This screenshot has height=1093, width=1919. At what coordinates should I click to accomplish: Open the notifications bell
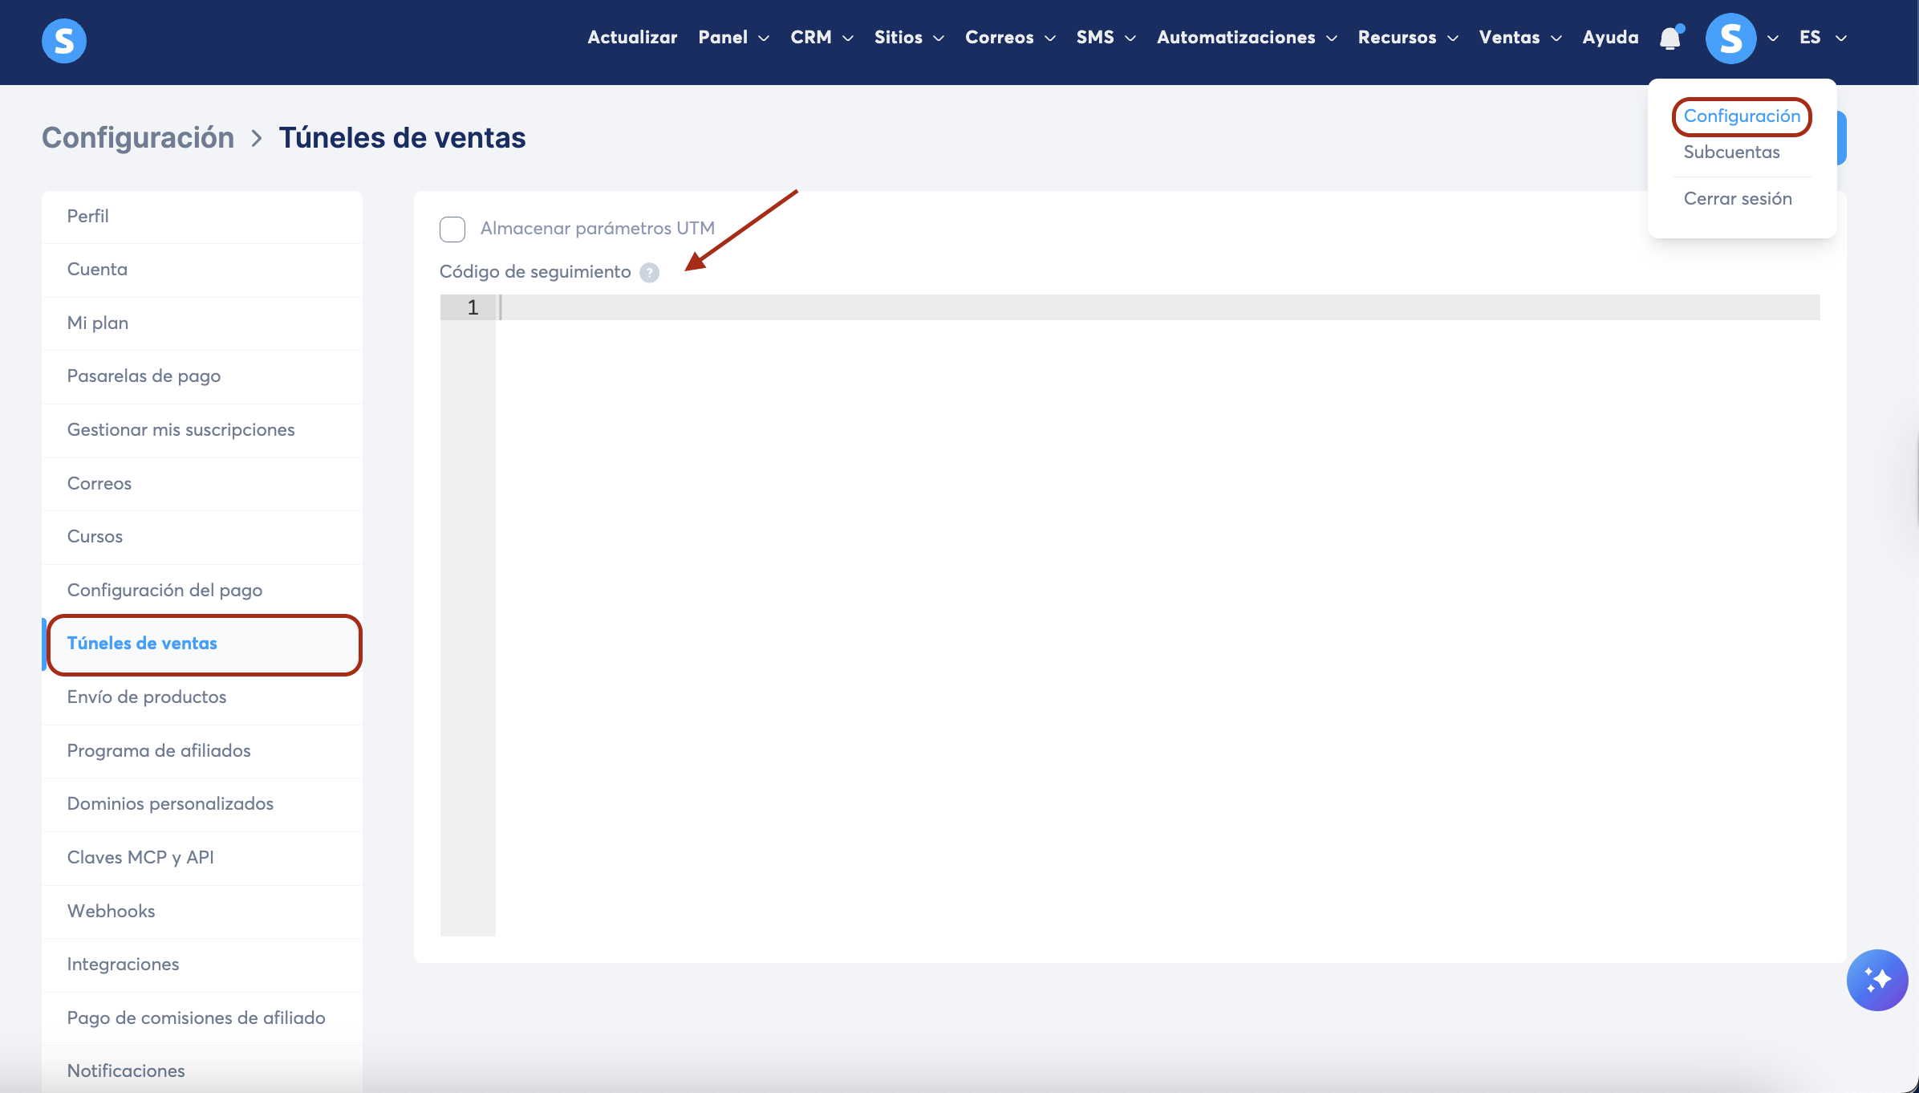tap(1670, 38)
